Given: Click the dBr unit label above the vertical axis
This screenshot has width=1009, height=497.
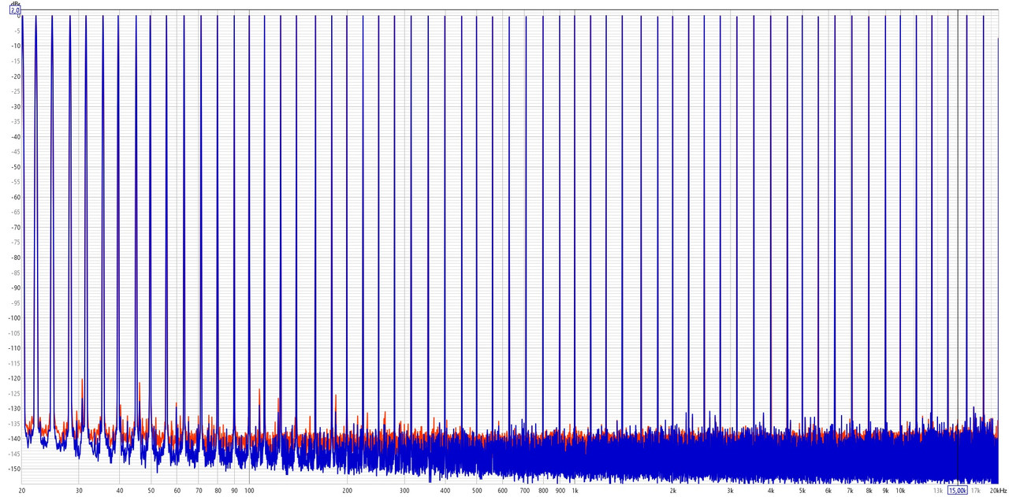Looking at the screenshot, I should click(x=15, y=3).
